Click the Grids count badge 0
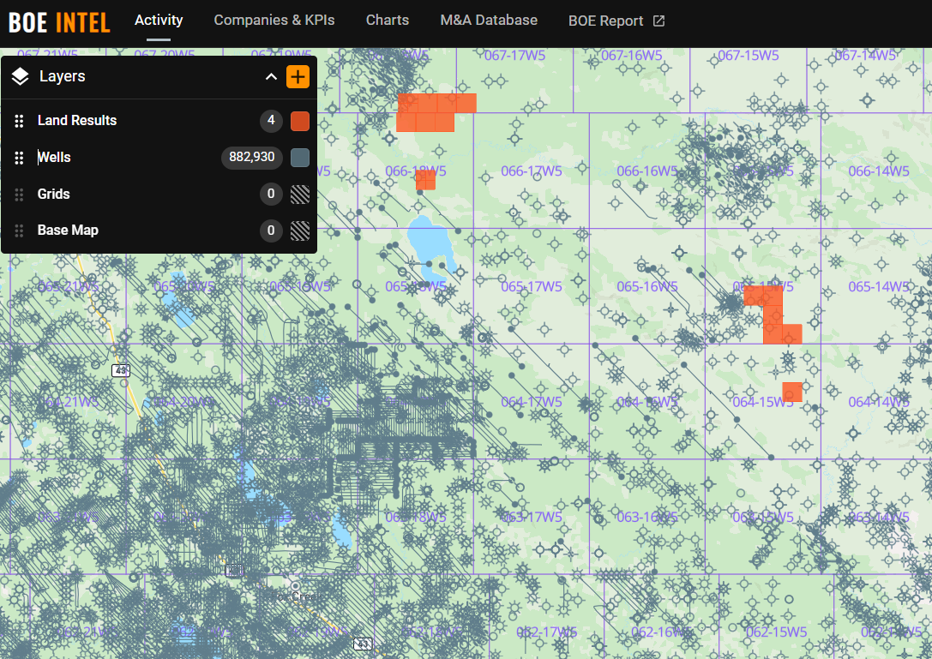The width and height of the screenshot is (932, 659). coord(271,195)
